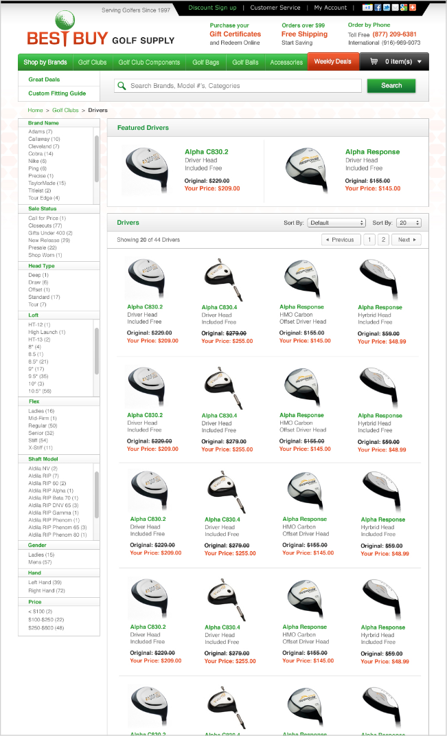447x736 pixels.
Task: Filter by Left Hand (39)
Action: (45, 582)
